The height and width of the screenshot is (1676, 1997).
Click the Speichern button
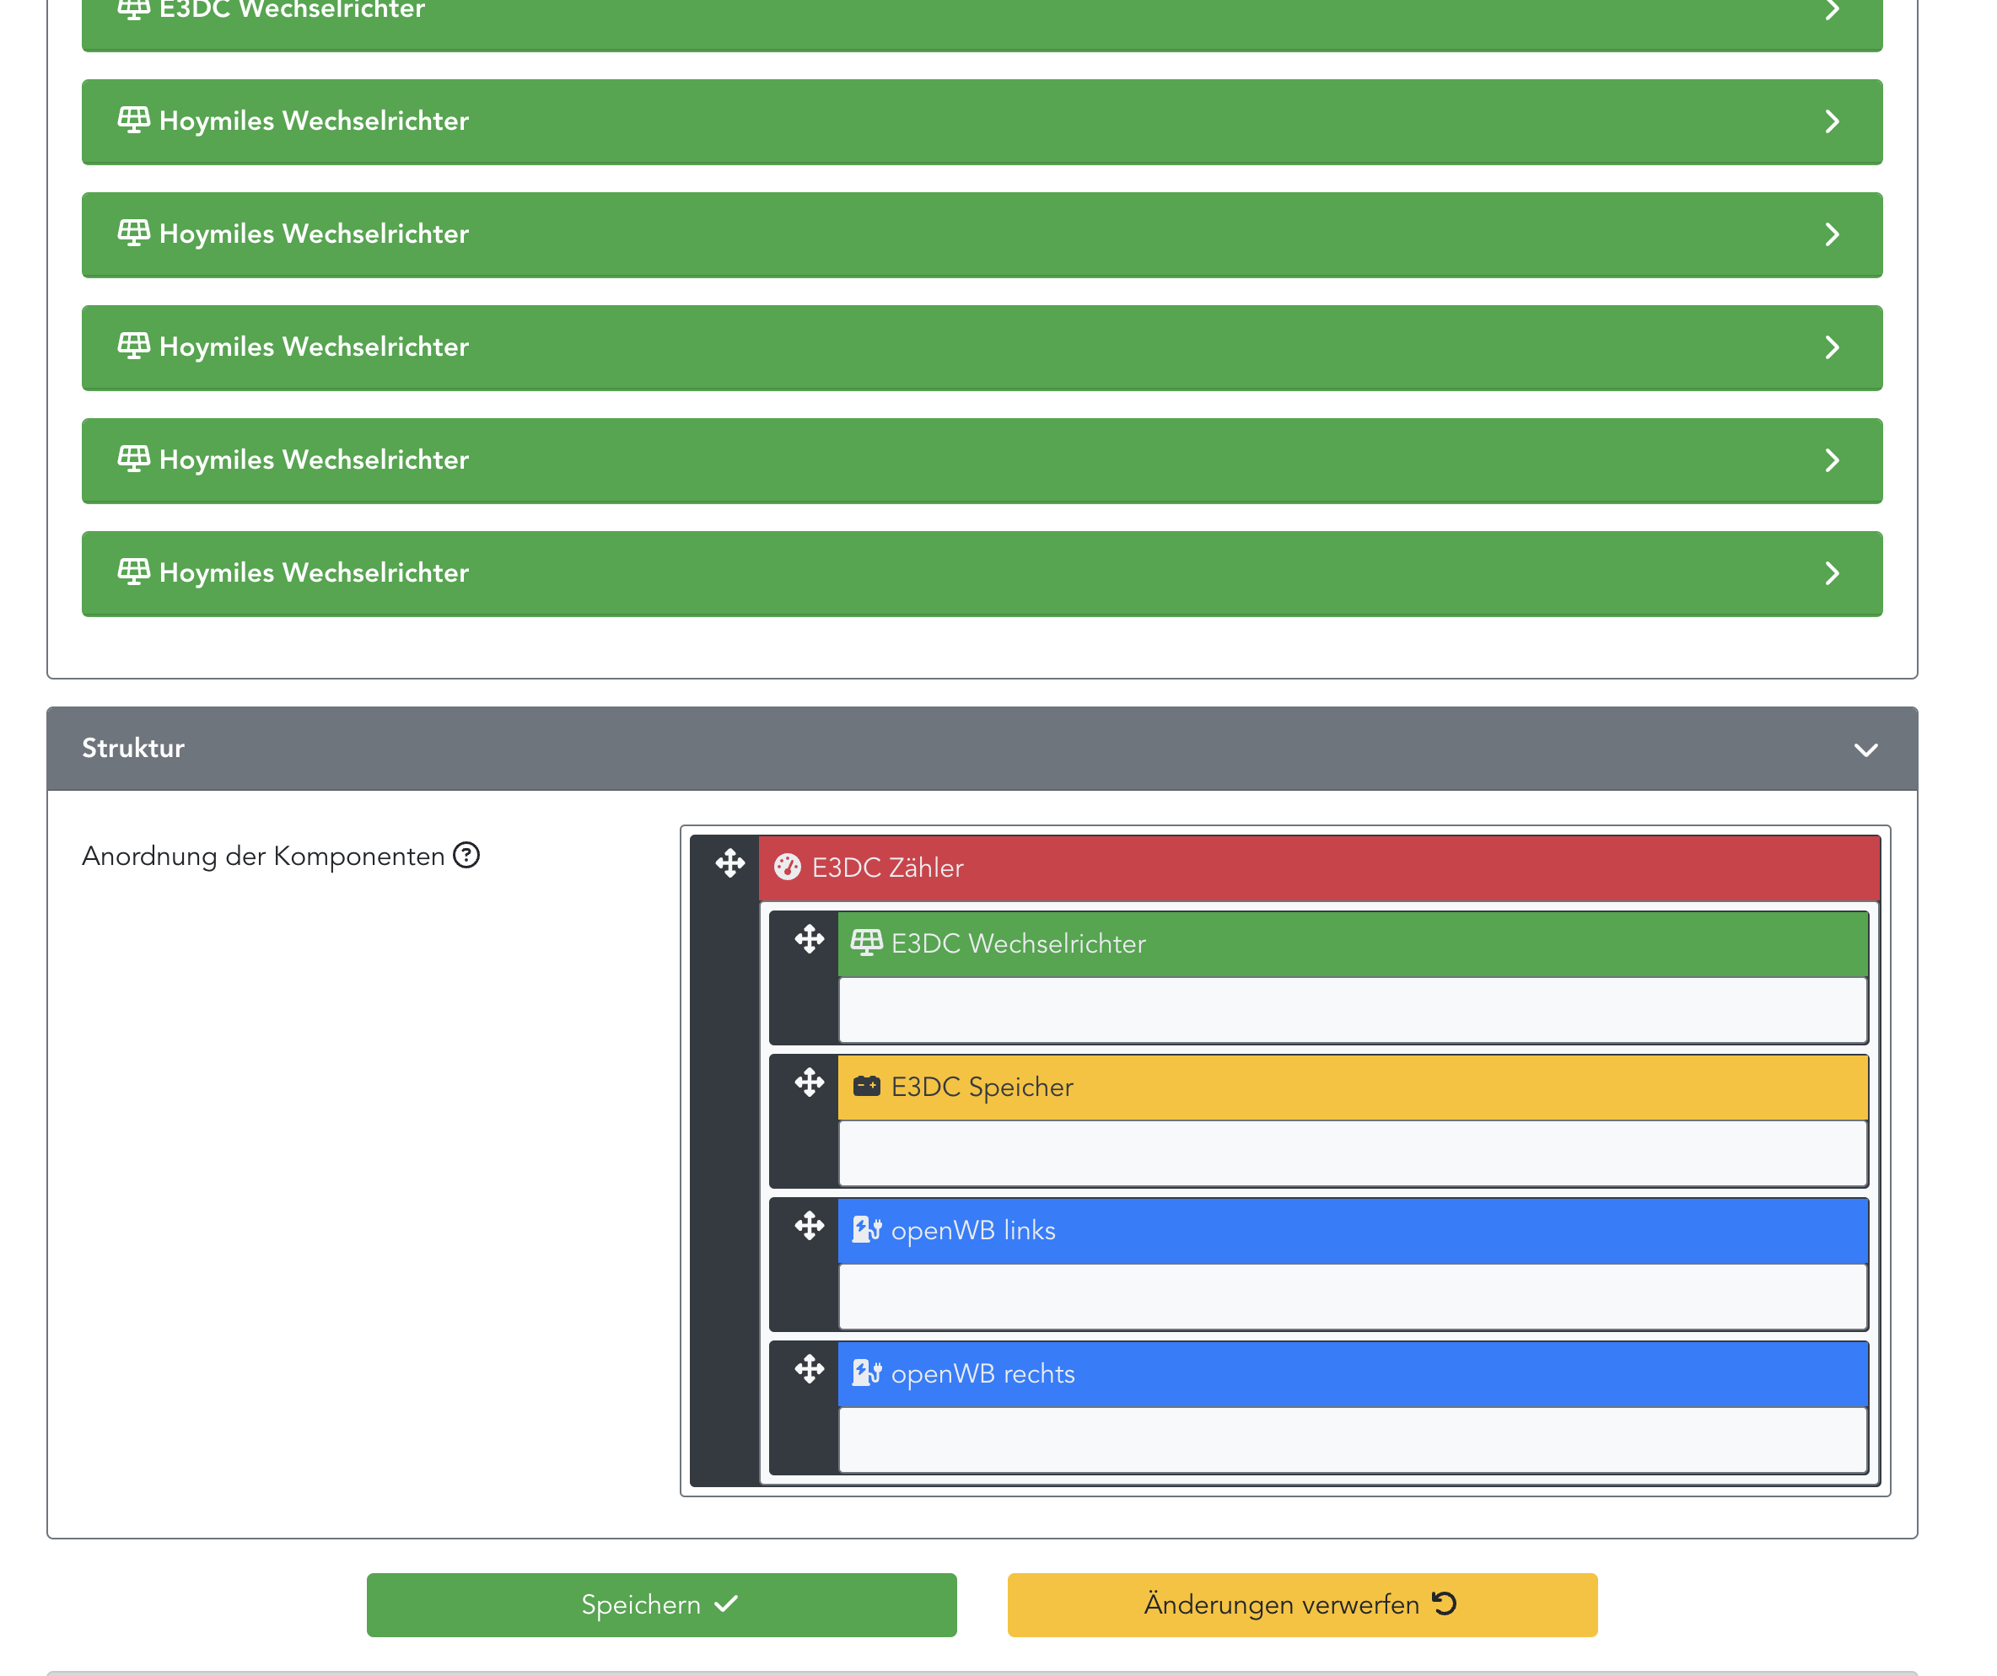tap(661, 1604)
